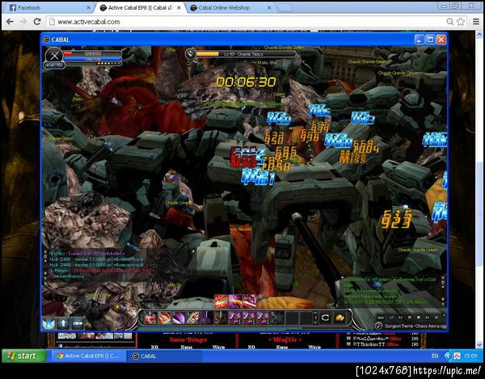Click the red HP potion quickslot
The height and width of the screenshot is (379, 485).
point(150,318)
